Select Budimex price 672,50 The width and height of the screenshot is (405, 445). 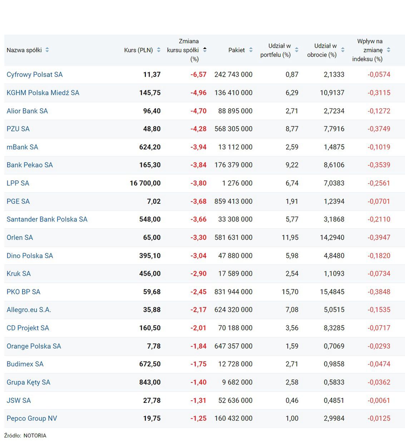(150, 364)
